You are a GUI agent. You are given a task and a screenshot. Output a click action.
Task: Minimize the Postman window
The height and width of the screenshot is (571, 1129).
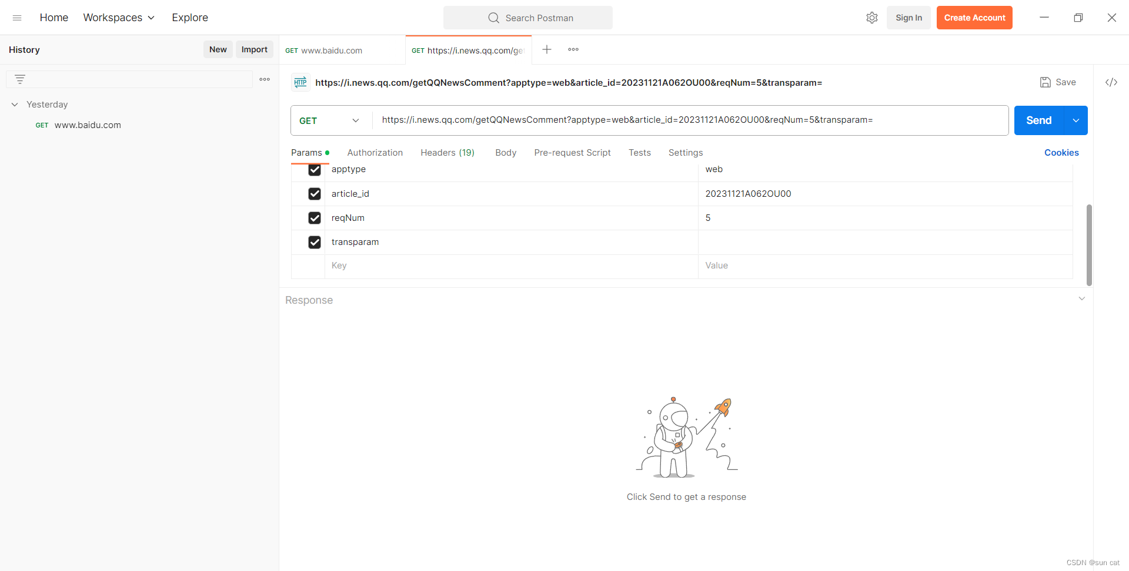(x=1044, y=18)
